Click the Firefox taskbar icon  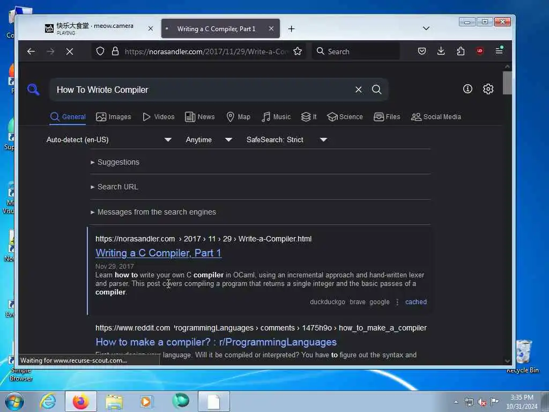click(80, 401)
